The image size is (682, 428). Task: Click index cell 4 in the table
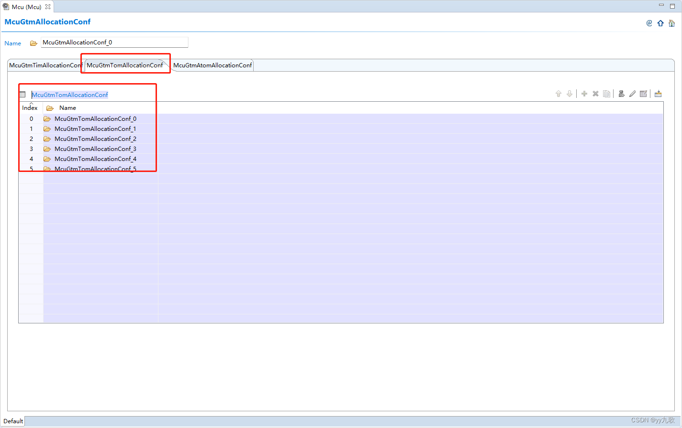tap(31, 159)
